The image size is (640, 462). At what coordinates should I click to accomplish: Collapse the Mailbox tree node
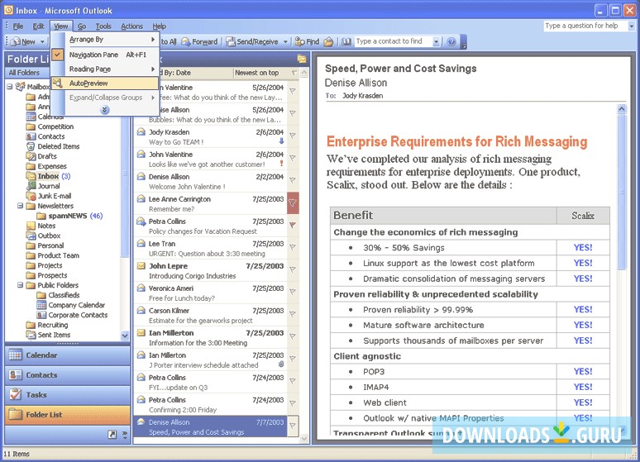(10, 87)
